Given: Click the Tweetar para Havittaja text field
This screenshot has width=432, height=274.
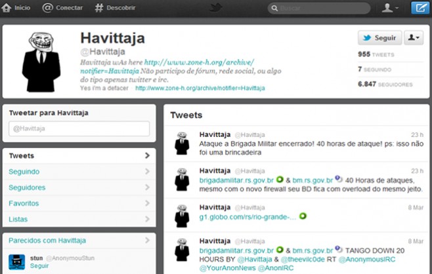Looking at the screenshot, I should (x=79, y=128).
